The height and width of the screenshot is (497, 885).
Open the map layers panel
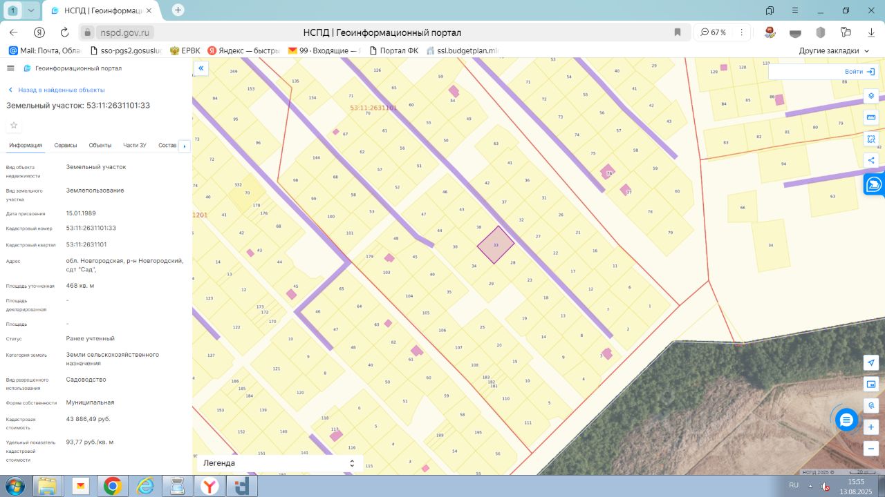(x=871, y=96)
